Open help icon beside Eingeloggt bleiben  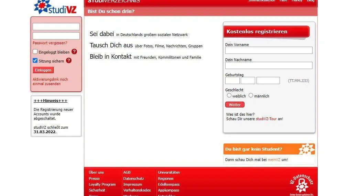pos(74,52)
